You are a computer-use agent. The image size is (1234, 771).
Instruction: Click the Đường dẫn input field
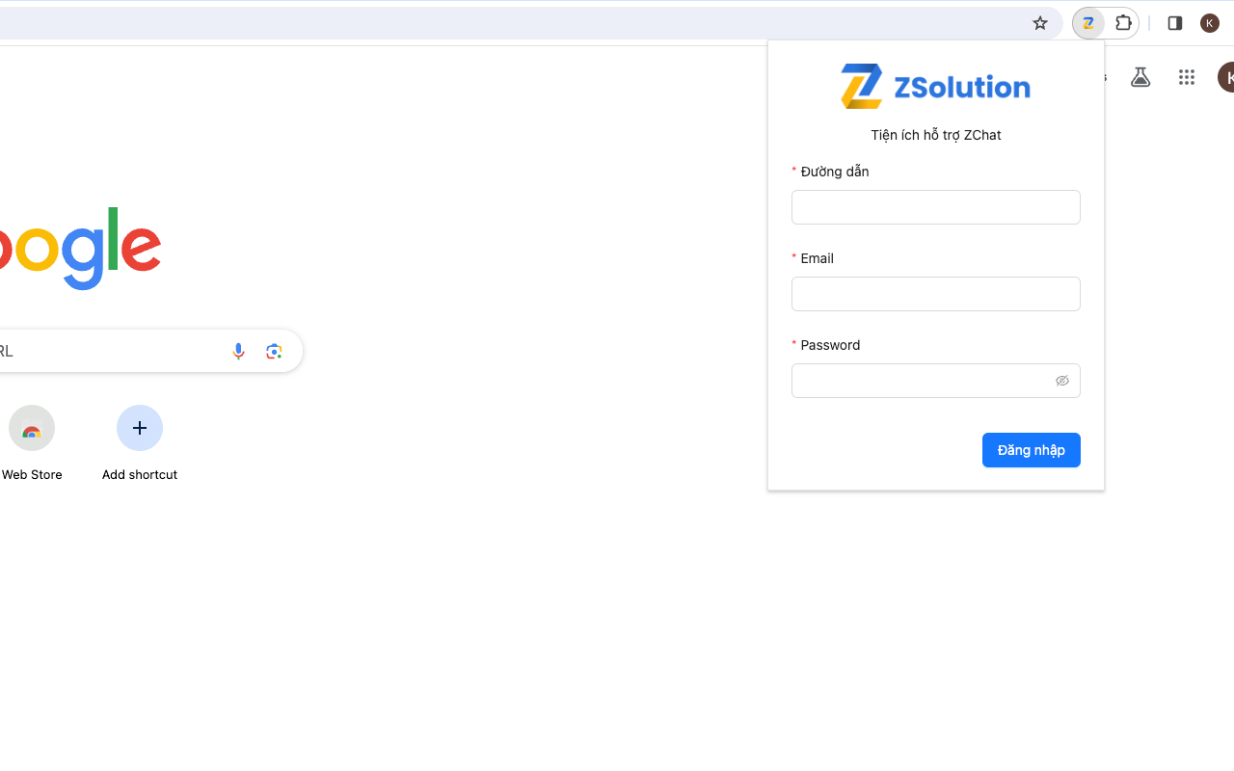(935, 206)
